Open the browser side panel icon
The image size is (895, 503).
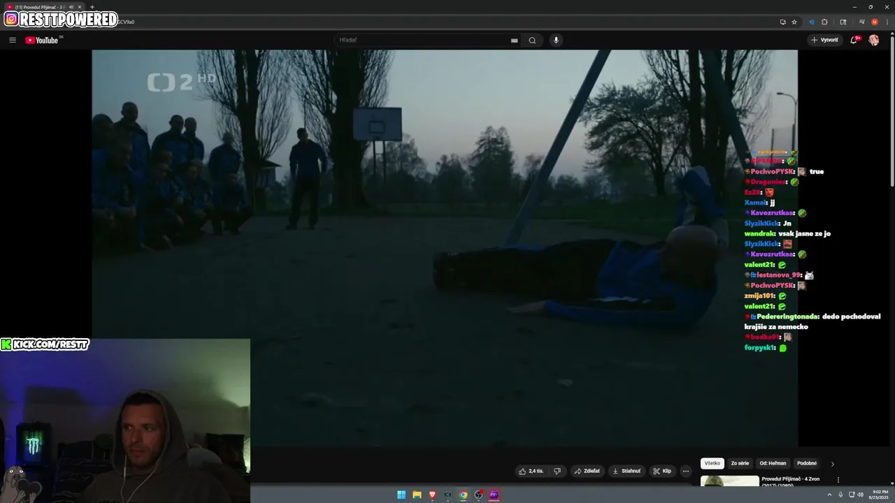tap(843, 22)
